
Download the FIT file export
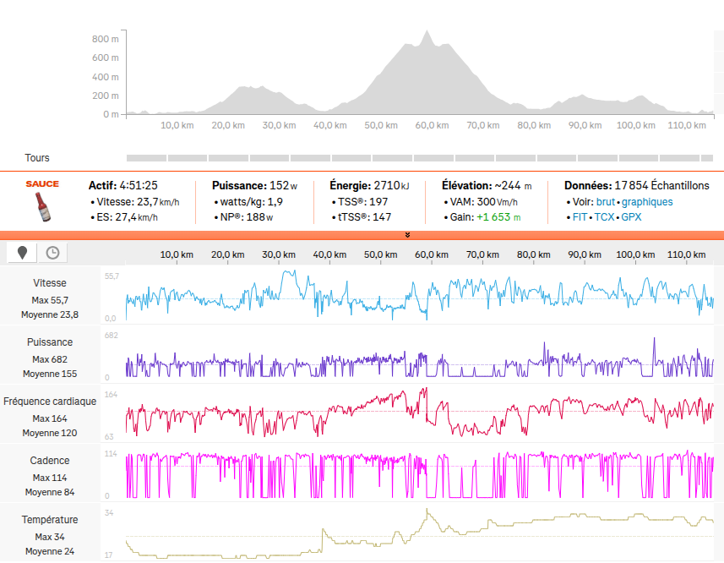point(580,217)
